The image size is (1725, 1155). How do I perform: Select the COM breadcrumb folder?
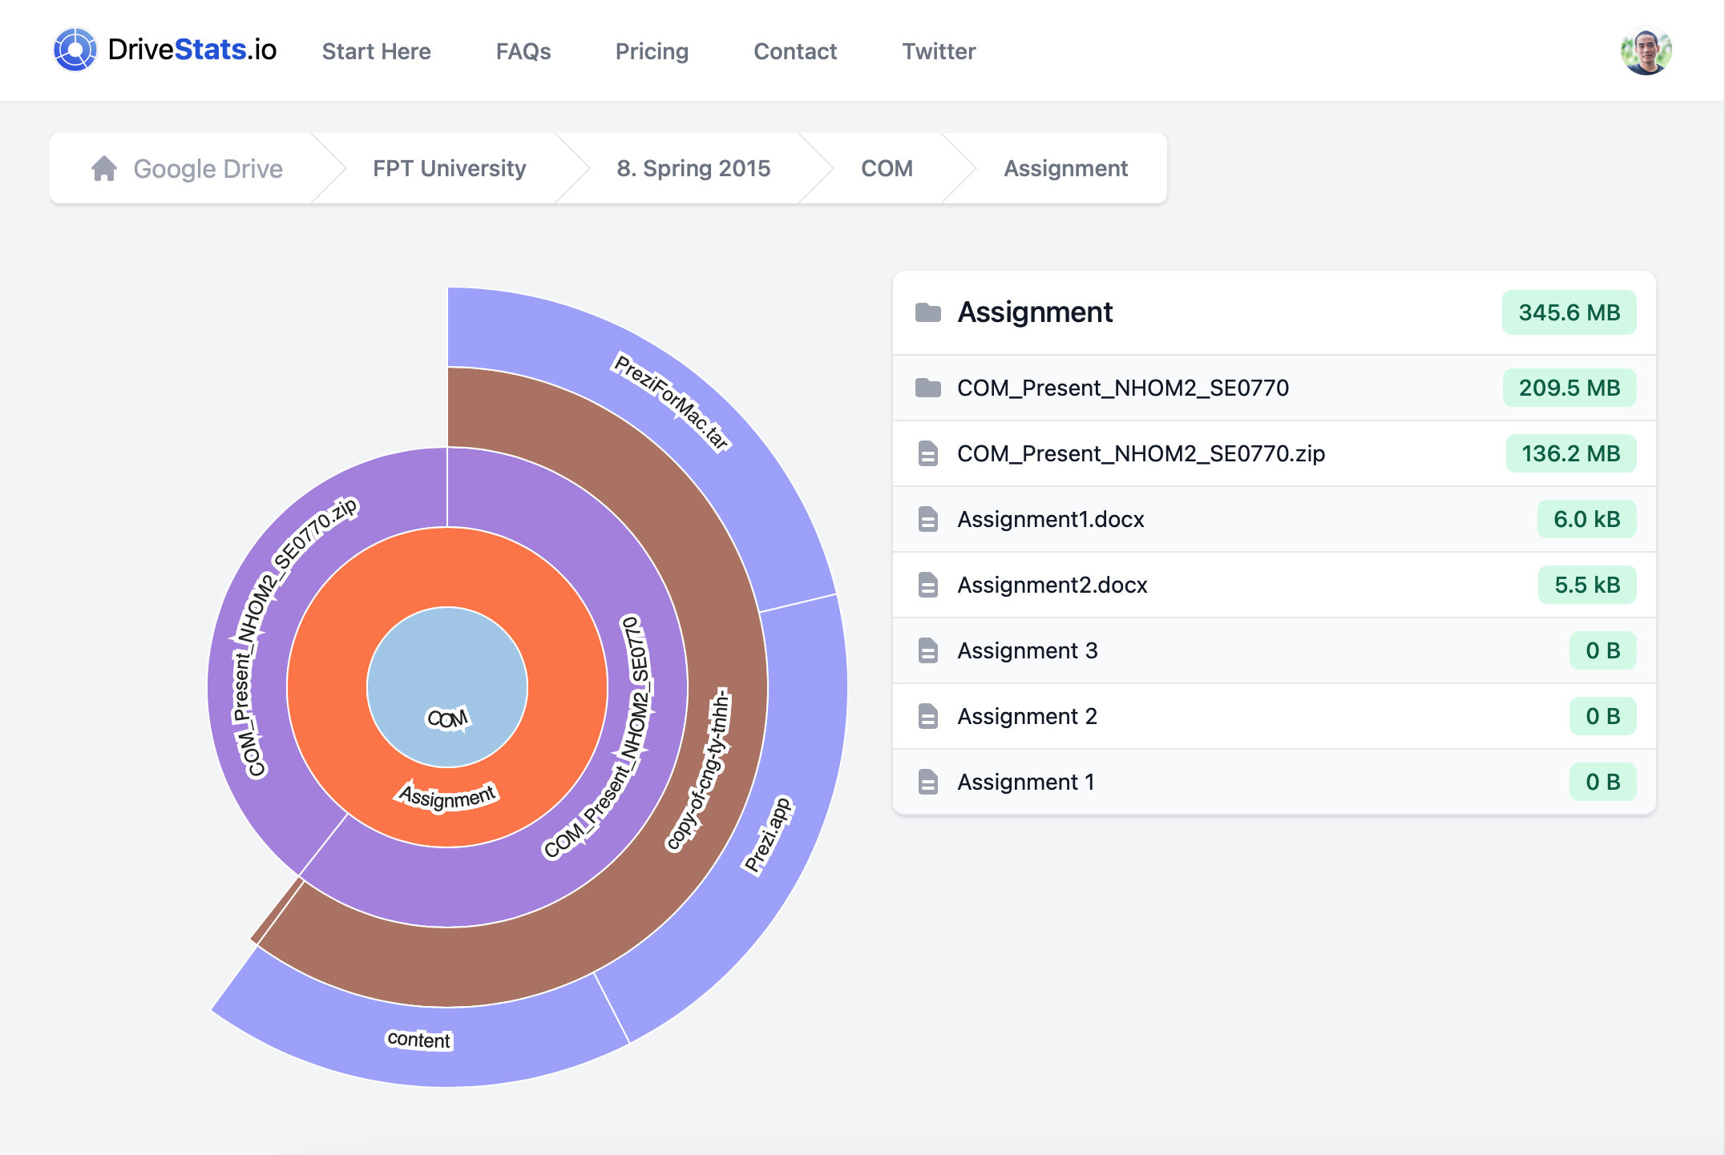point(887,169)
